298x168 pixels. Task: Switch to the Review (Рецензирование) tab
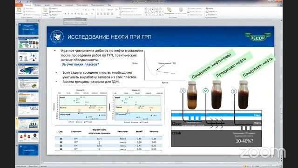[x=98, y=5]
